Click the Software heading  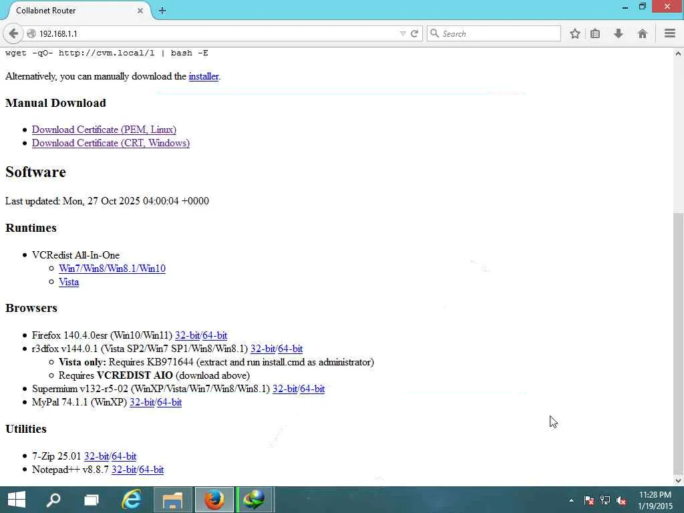[x=36, y=172]
